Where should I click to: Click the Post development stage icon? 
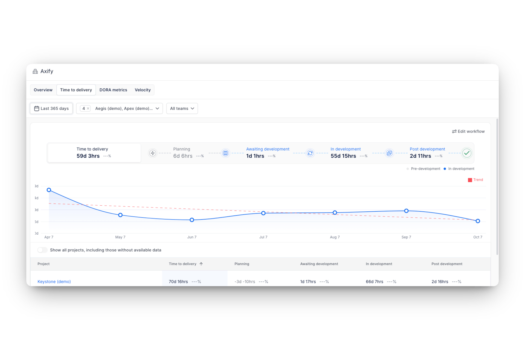(389, 153)
